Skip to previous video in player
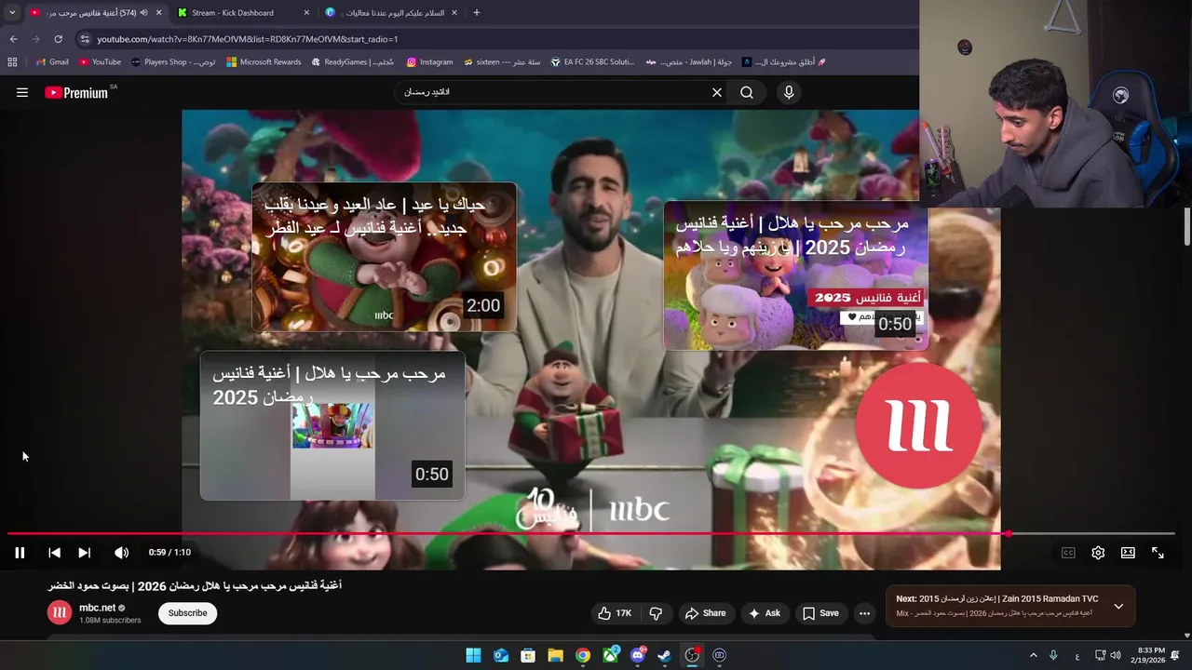 54,553
